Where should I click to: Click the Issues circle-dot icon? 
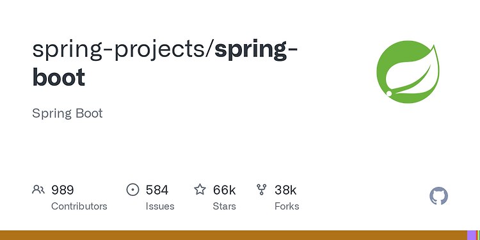pos(132,189)
